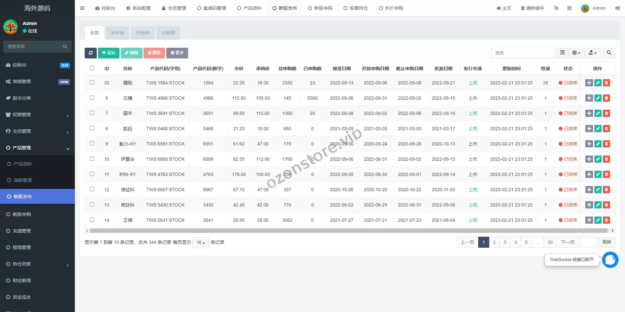Open 新股申购 in top navigation
This screenshot has height=312, width=625.
click(x=320, y=8)
